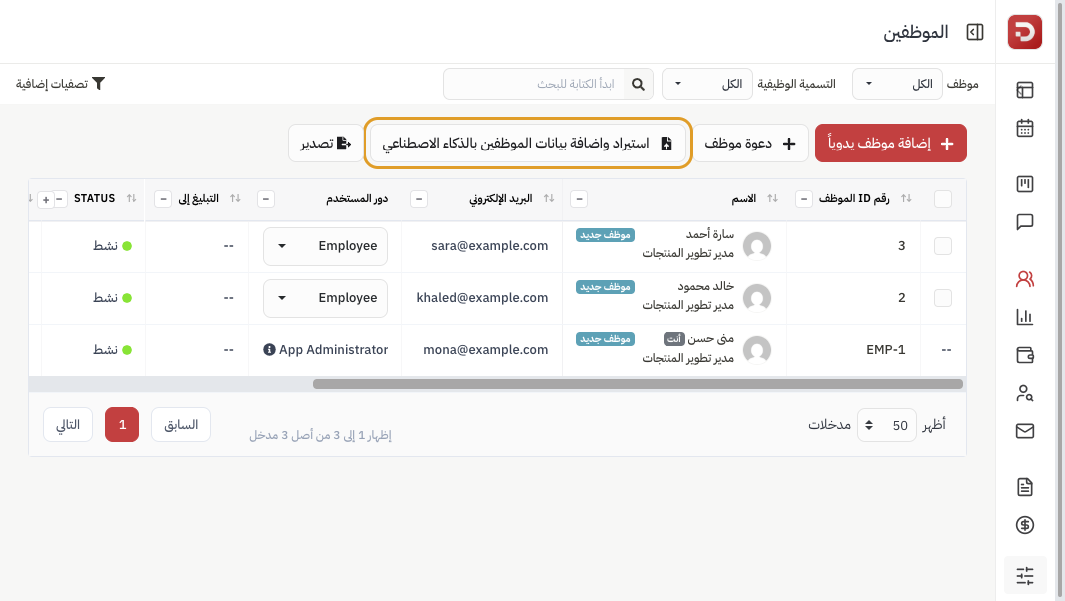Sort by STATUS column arrows
This screenshot has height=601, width=1065.
click(x=132, y=198)
